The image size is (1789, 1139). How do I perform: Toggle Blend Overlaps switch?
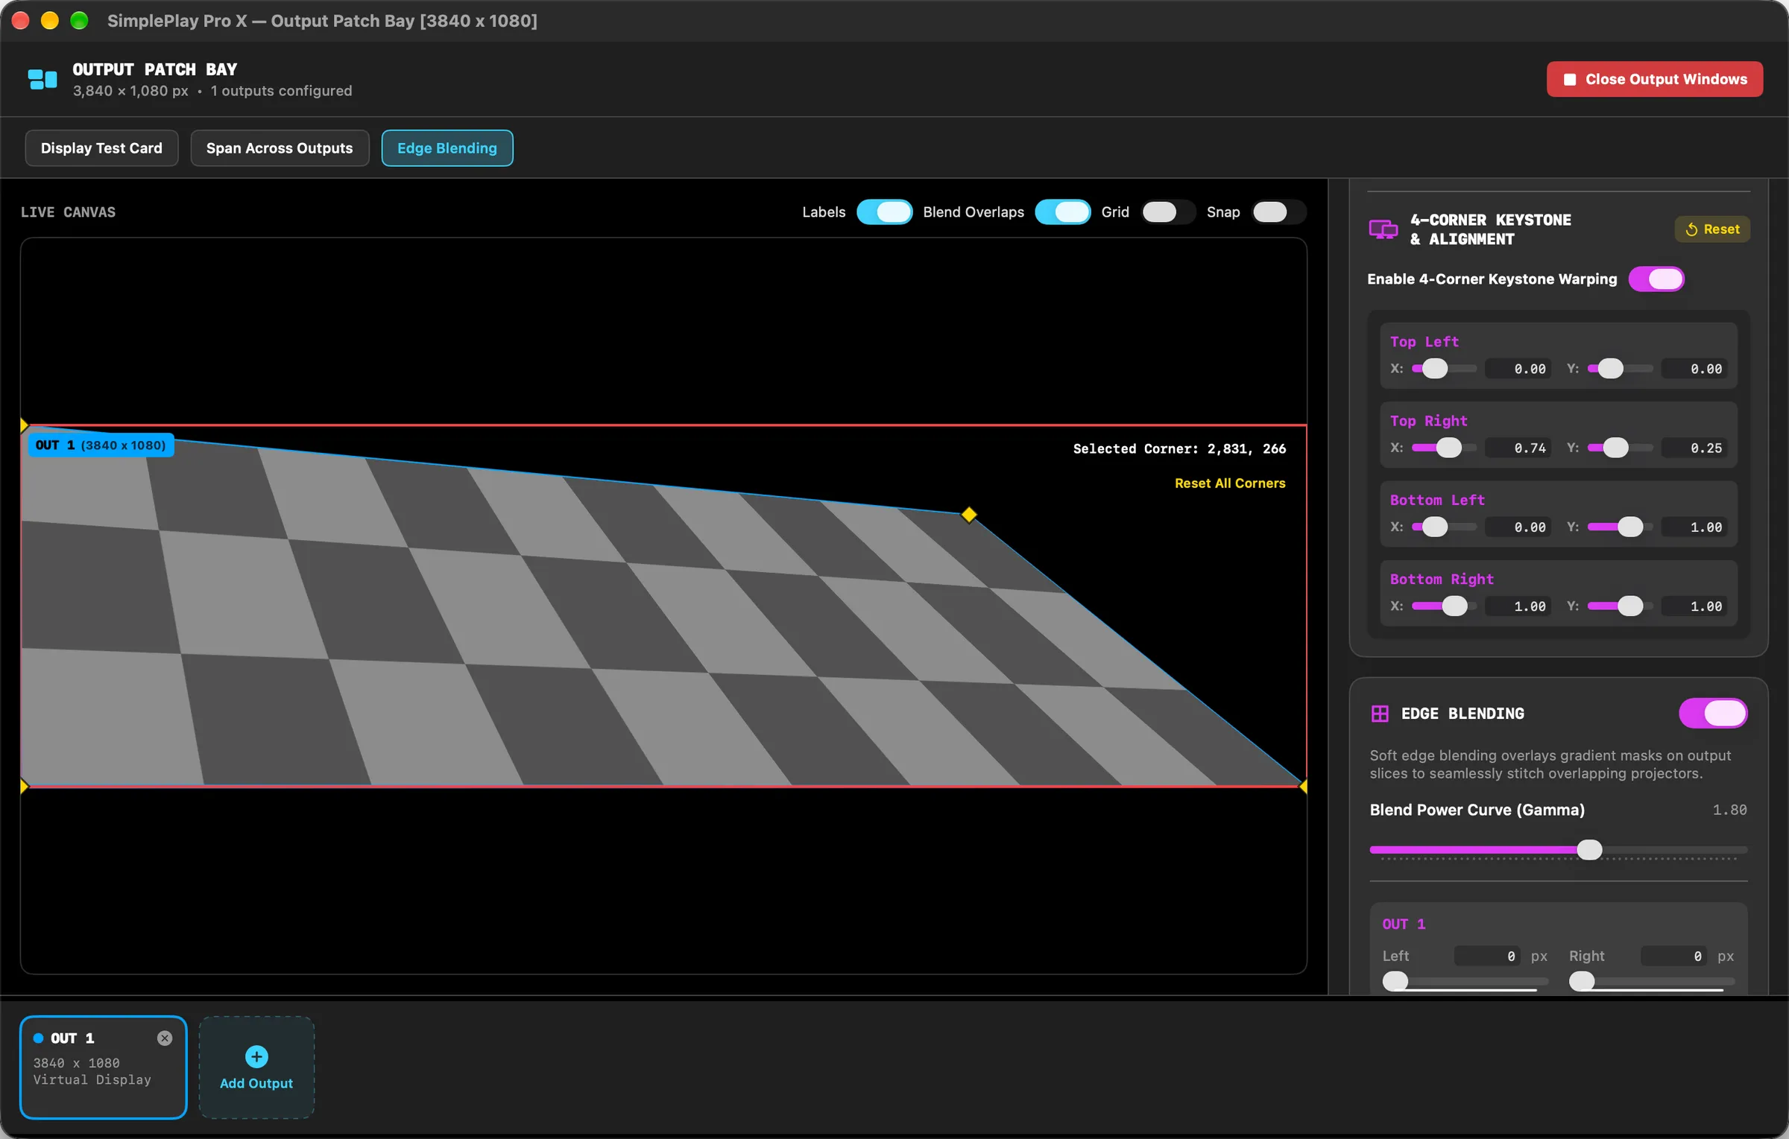[x=1063, y=212]
